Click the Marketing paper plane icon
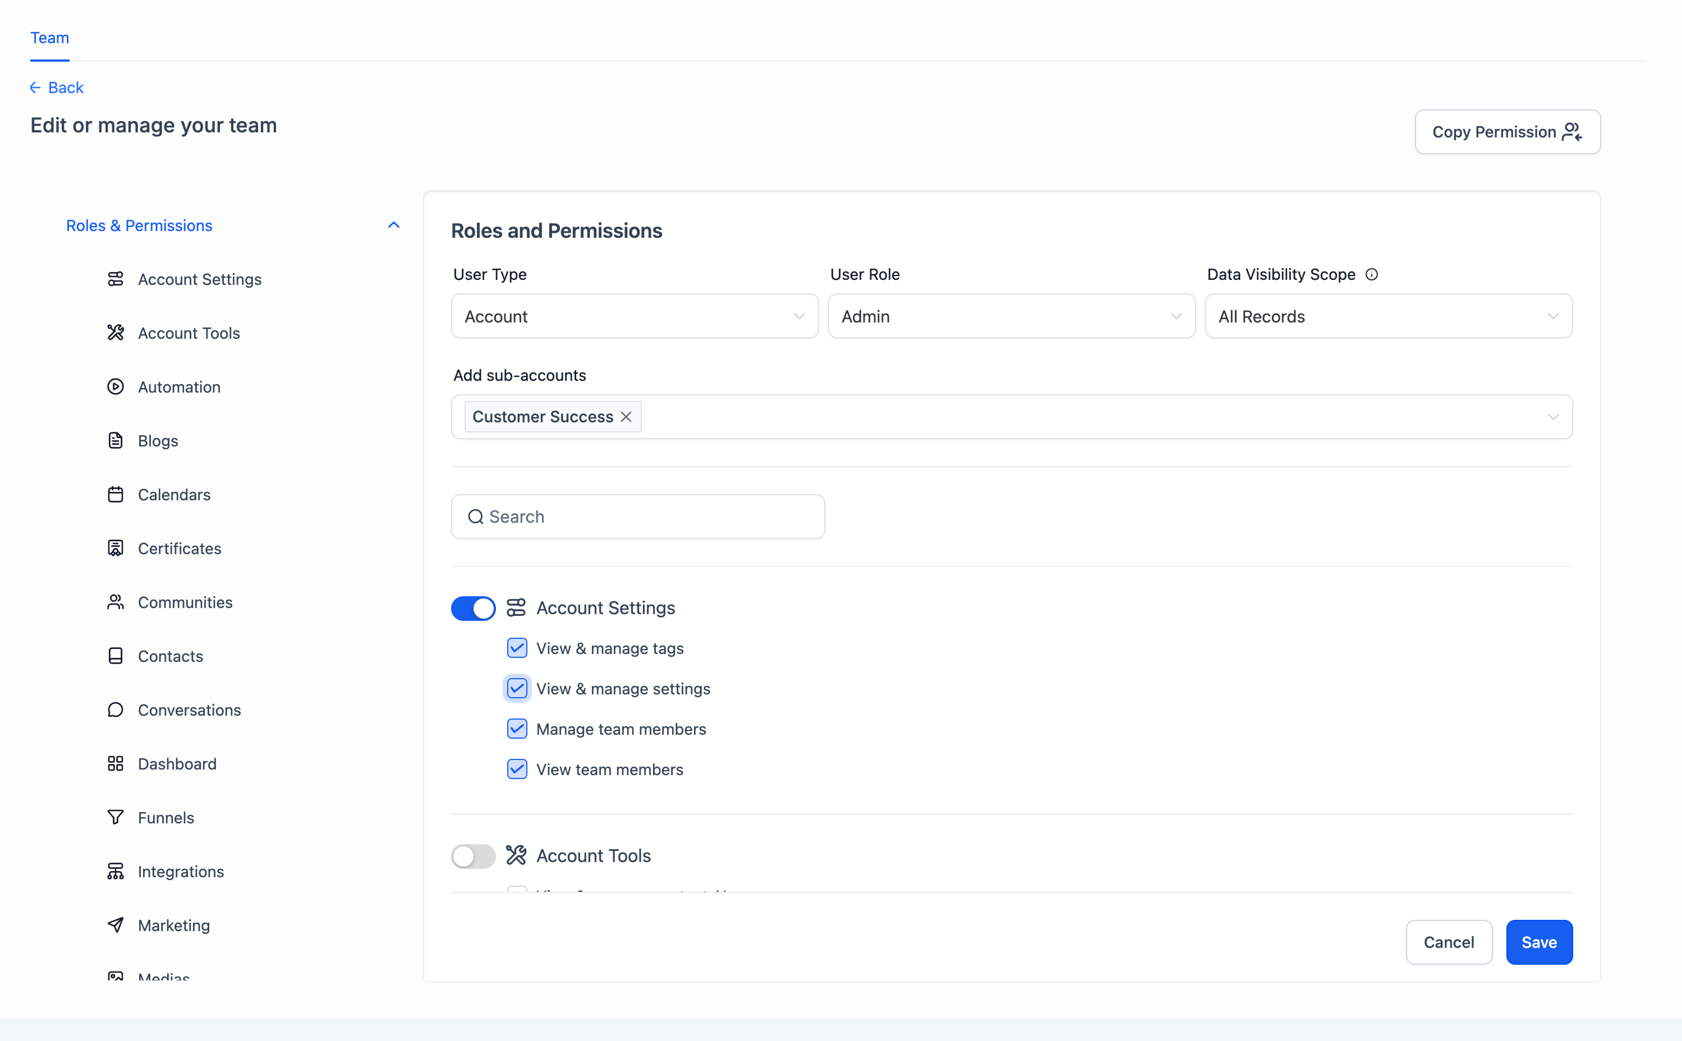 click(x=115, y=925)
